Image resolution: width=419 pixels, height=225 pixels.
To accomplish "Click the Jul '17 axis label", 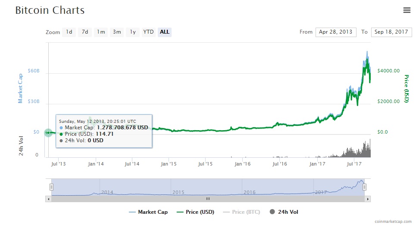I will click(354, 164).
